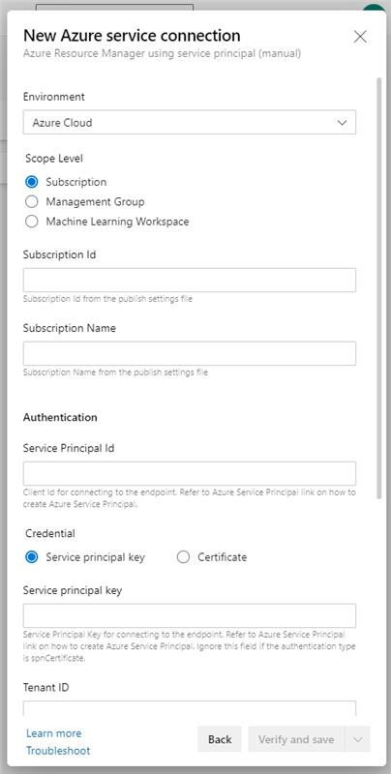Go back with the Back button
This screenshot has height=774, width=391.
220,739
